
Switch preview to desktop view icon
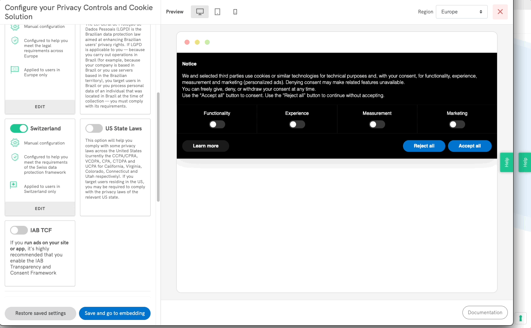(x=200, y=12)
